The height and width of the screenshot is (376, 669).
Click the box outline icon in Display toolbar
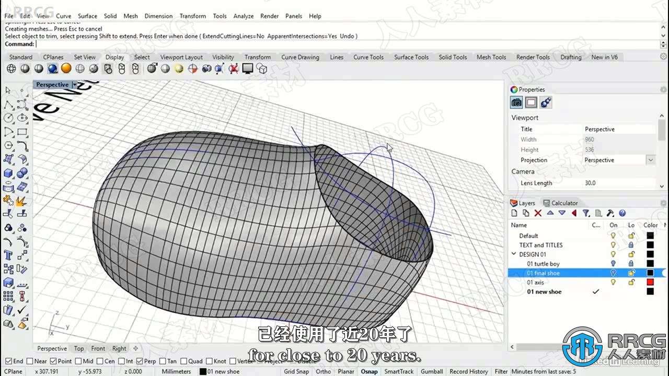(262, 68)
